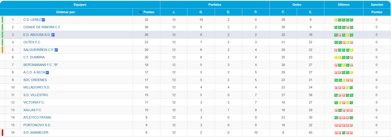Click the first result badge in BERTAMIRANS F.C. "B" row
Screen dimensions: 391x137
pos(336,65)
